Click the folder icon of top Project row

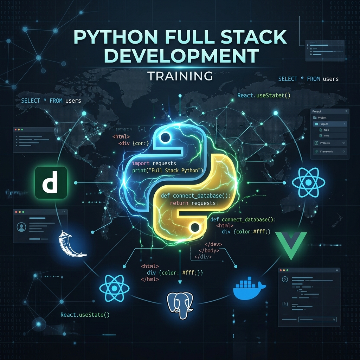click(315, 117)
